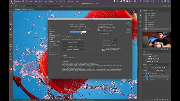Click the red foreground color swatch
The width and height of the screenshot is (180, 101).
click(10, 68)
